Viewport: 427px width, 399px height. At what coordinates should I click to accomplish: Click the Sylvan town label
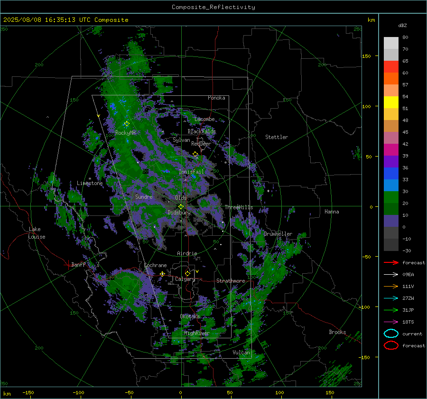[181, 140]
